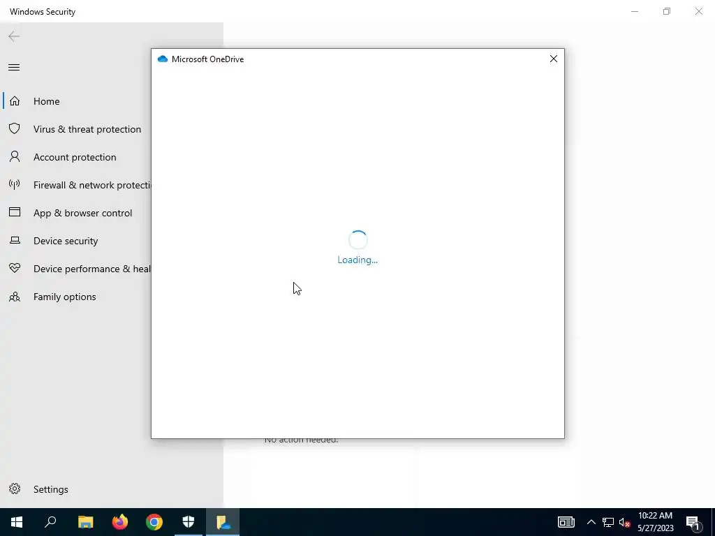This screenshot has width=715, height=536.
Task: Close the Windows Security window
Action: 698,11
